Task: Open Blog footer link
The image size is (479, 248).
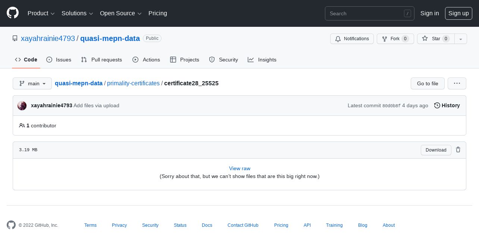Action: (363, 225)
